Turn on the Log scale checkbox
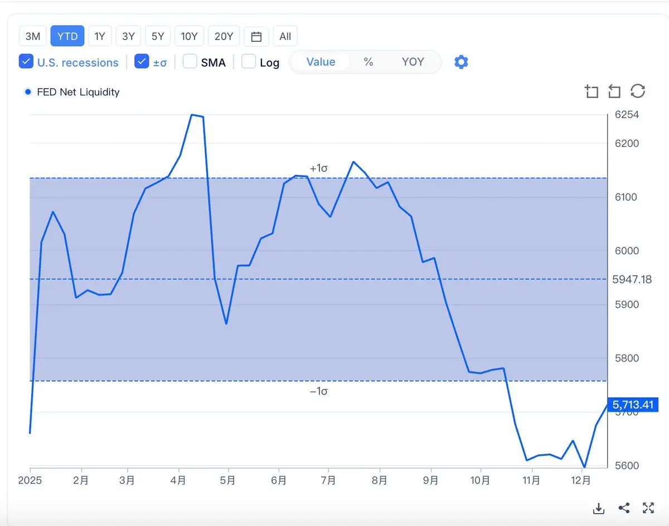Screen dimensions: 669x526 pyautogui.click(x=249, y=61)
